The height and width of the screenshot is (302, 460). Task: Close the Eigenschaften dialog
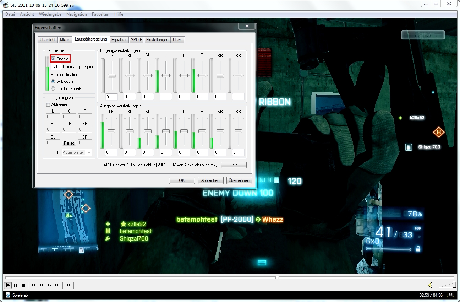(x=247, y=27)
